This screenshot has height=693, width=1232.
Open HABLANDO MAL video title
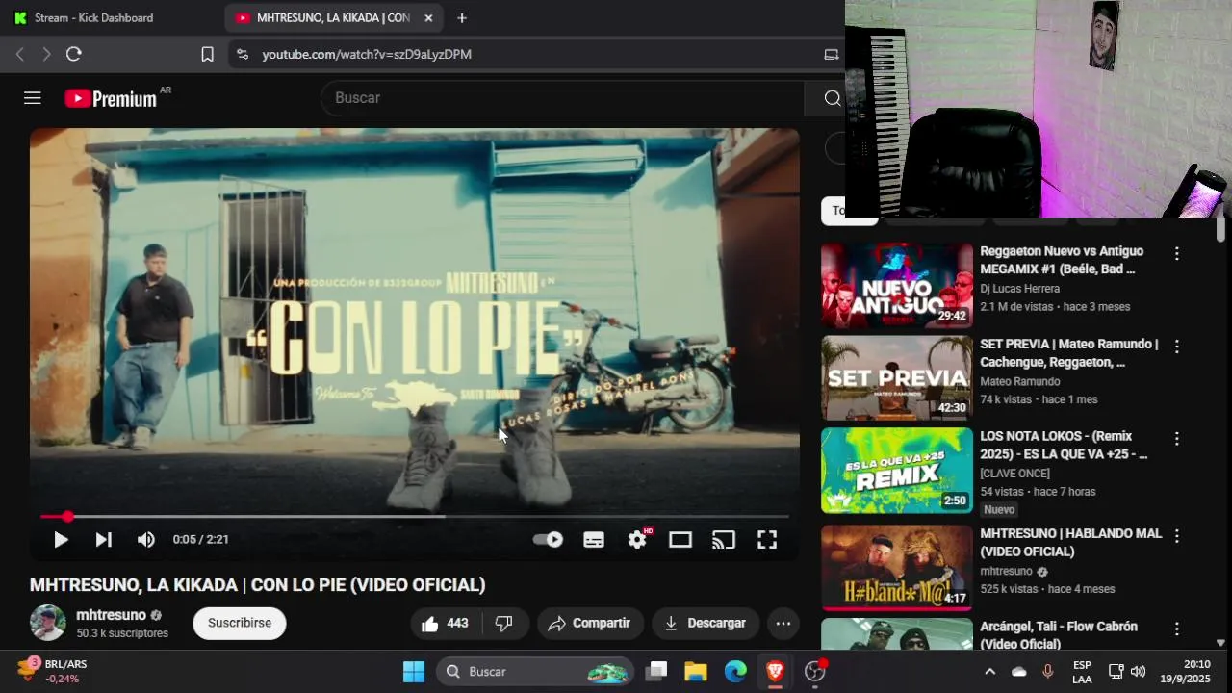coord(1071,543)
